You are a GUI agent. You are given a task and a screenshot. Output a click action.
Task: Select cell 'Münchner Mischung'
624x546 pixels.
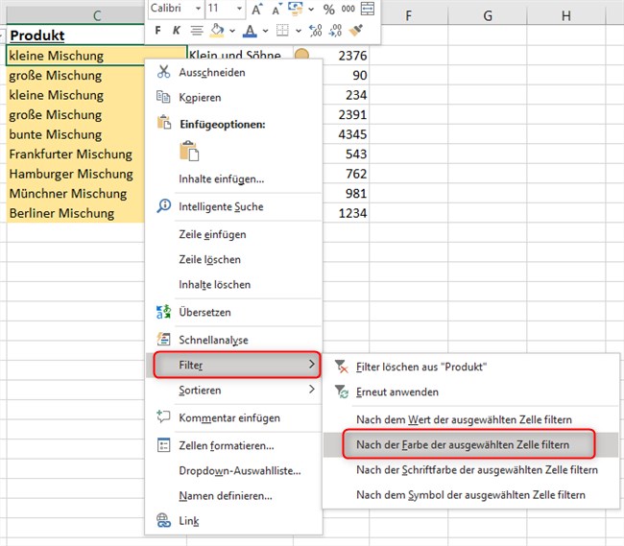(76, 193)
